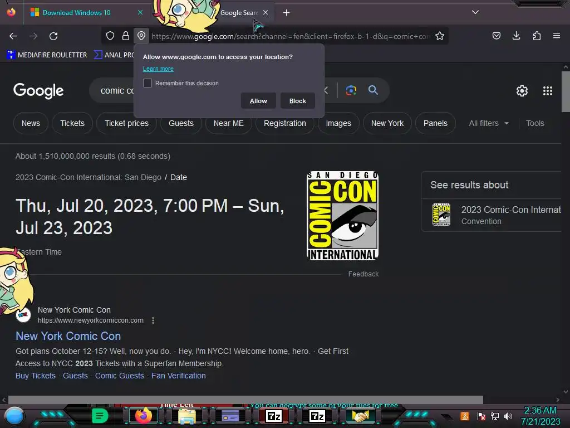Allow google.com location access
Image resolution: width=570 pixels, height=428 pixels.
coord(258,101)
